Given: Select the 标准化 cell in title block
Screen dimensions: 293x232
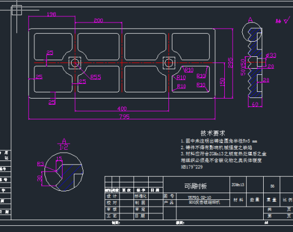Looking at the screenshot, I should pyautogui.click(x=140, y=197).
